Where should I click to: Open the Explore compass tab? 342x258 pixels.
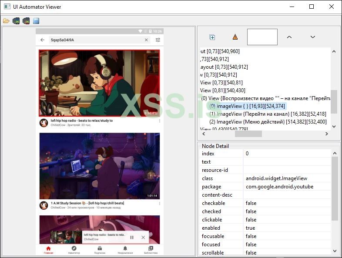74,250
